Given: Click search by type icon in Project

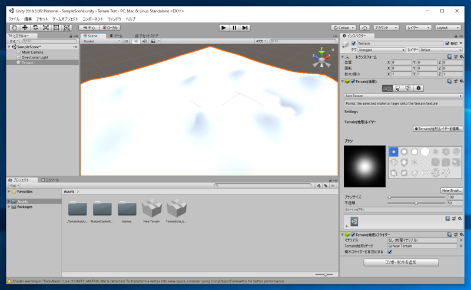Looking at the screenshot, I should (x=319, y=186).
